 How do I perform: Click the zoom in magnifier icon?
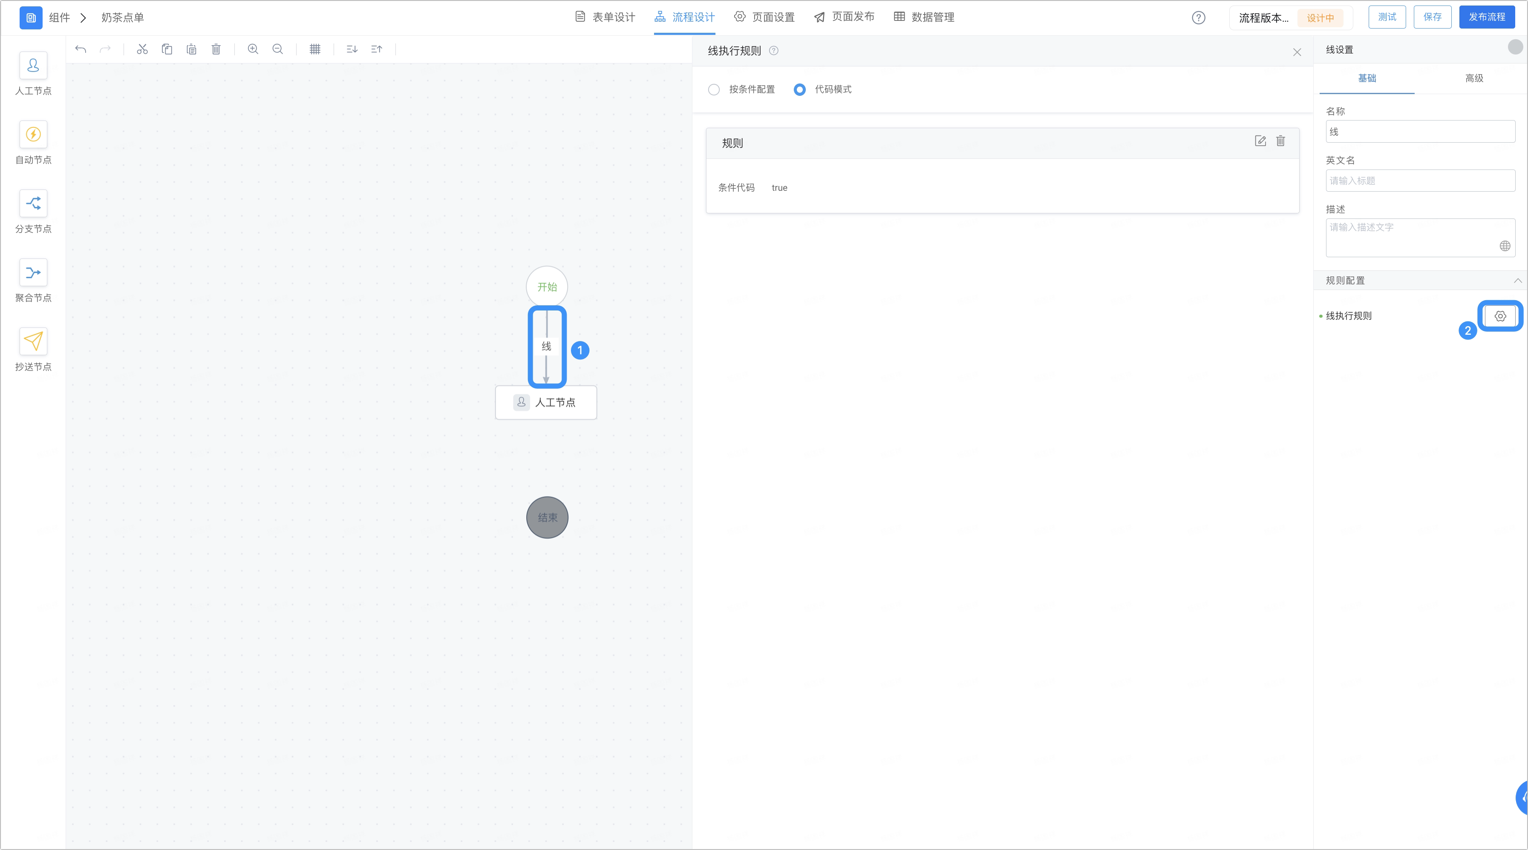[x=253, y=49]
